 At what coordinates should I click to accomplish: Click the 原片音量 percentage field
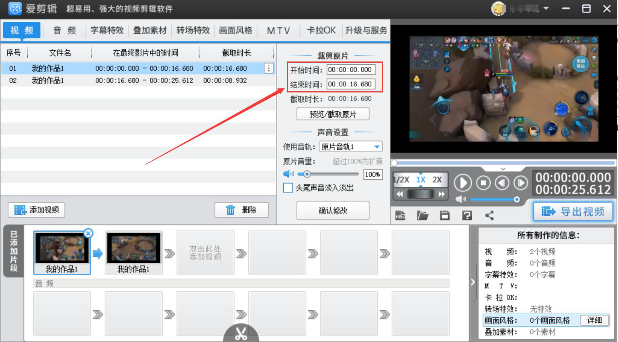click(x=372, y=174)
